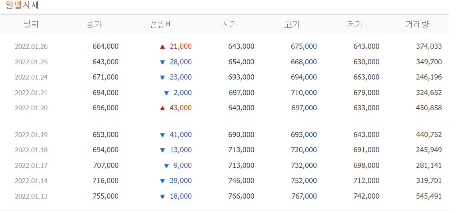This screenshot has height=213, width=459.
Task: Click closing price 694,000 on 2022.01.21
Action: 105,93
